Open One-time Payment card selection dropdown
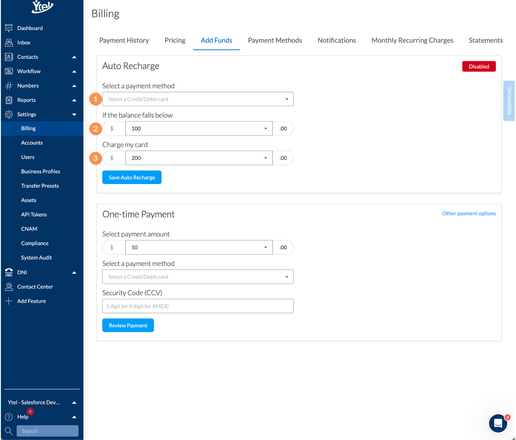This screenshot has height=440, width=516. click(198, 277)
